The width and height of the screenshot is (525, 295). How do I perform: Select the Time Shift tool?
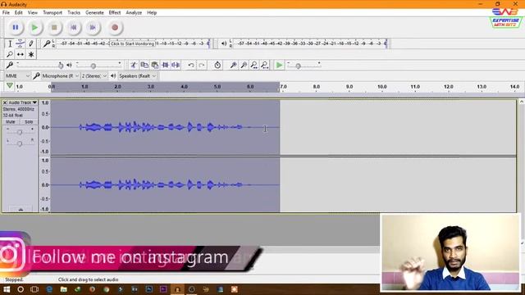pos(21,54)
